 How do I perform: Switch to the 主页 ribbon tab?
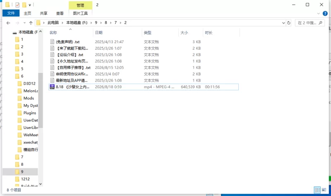coord(27,13)
